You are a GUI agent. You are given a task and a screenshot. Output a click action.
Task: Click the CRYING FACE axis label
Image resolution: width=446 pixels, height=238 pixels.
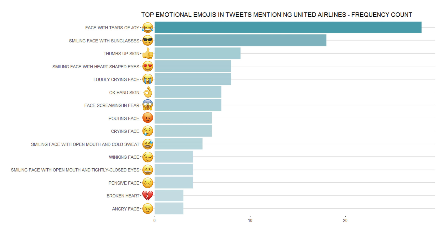(125, 131)
